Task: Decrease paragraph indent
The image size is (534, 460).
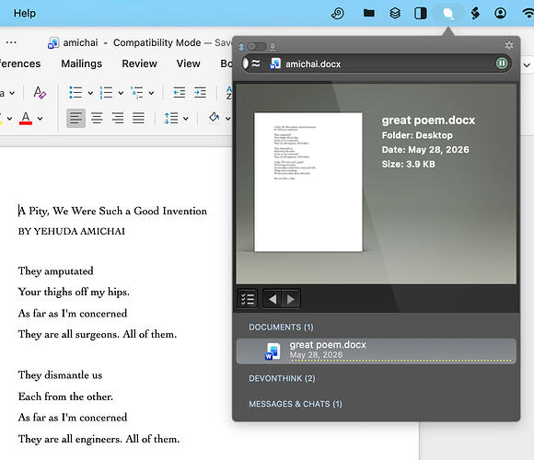Action: coord(180,93)
